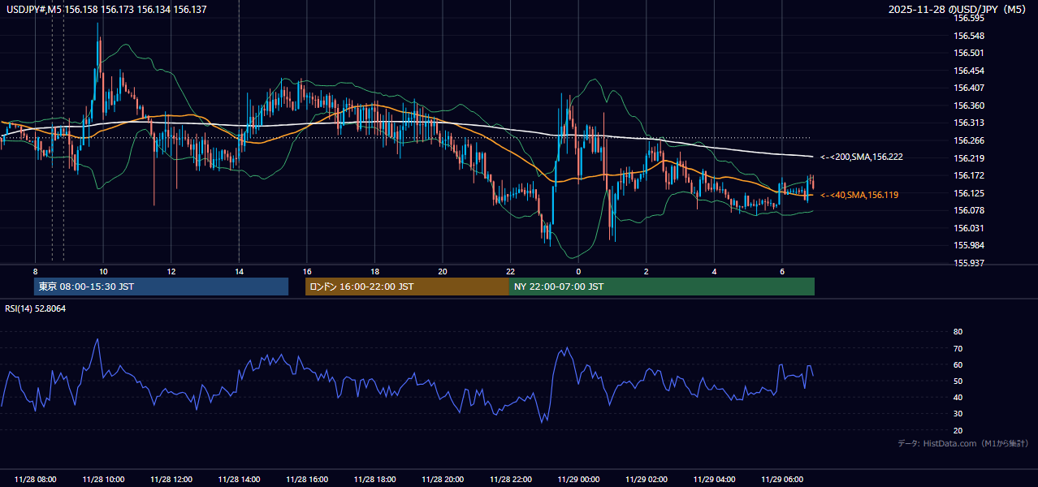Click time label 11/28 12:00
1038x487 pixels.
pyautogui.click(x=171, y=479)
